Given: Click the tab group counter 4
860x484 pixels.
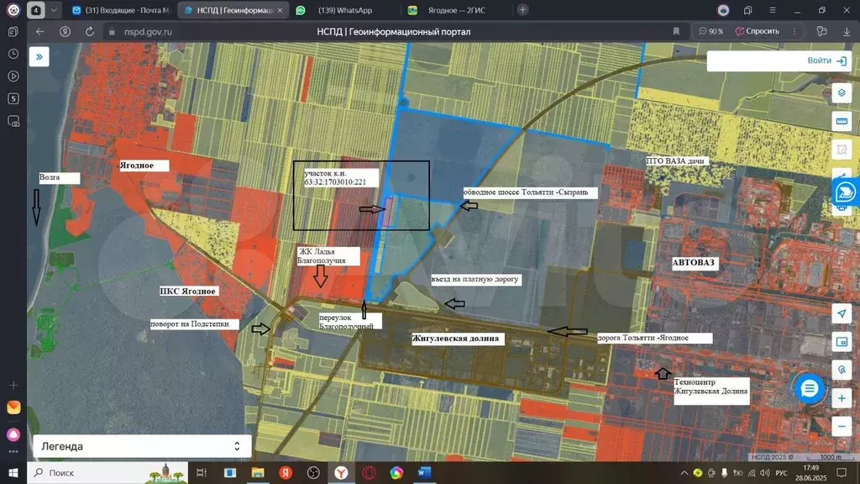Looking at the screenshot, I should tap(35, 10).
